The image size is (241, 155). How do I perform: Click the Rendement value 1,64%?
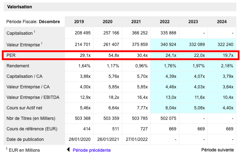tap(84, 66)
